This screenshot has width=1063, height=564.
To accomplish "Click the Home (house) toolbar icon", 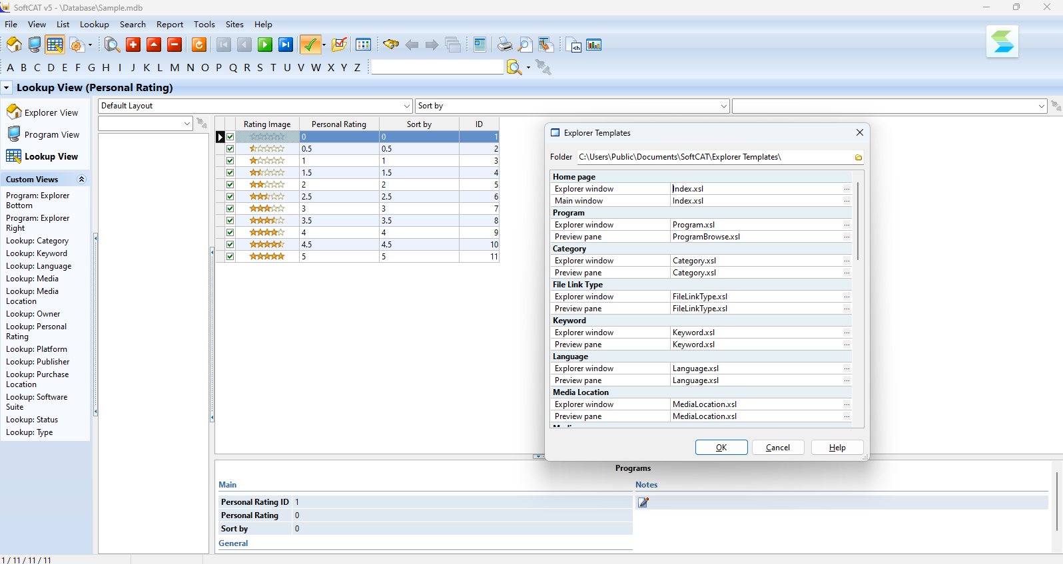I will 14,45.
